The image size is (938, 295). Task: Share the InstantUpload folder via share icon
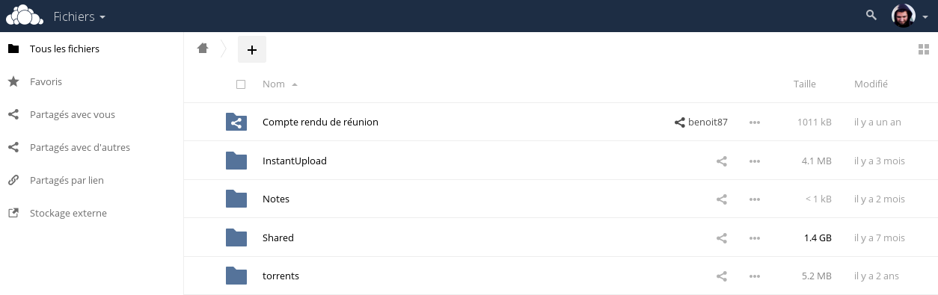coord(722,161)
